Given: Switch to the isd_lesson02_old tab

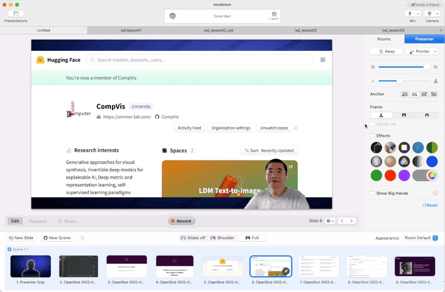Looking at the screenshot, I should [219, 30].
